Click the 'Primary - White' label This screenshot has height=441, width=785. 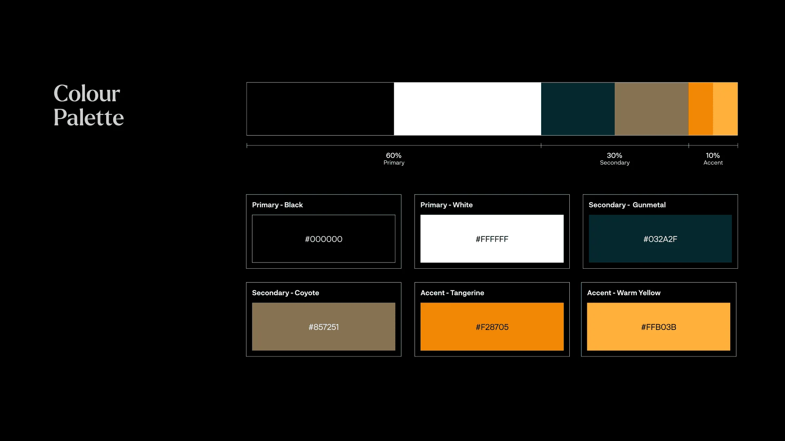[446, 205]
